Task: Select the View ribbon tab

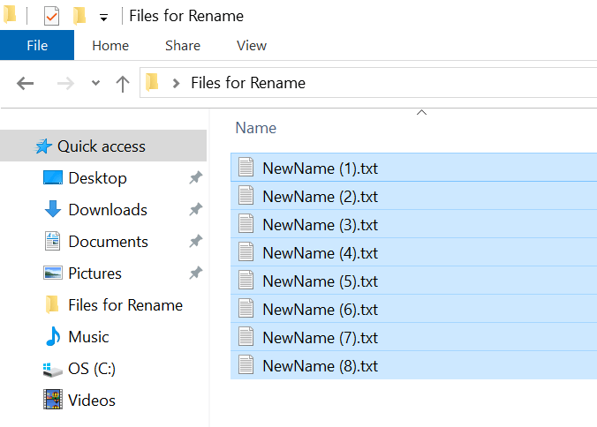Action: coord(252,46)
